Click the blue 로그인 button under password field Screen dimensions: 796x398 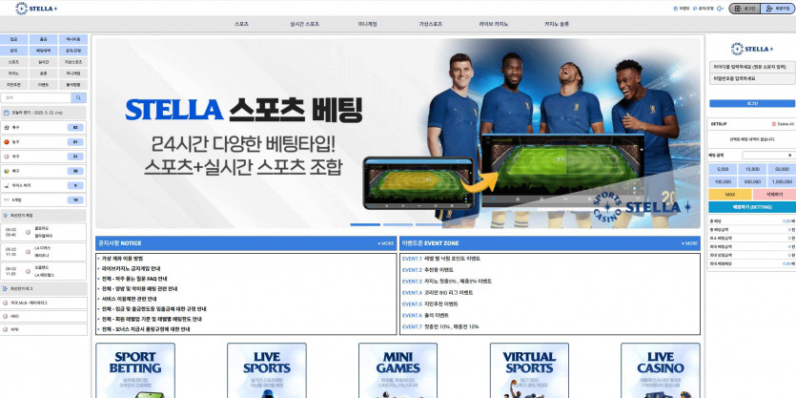(752, 104)
